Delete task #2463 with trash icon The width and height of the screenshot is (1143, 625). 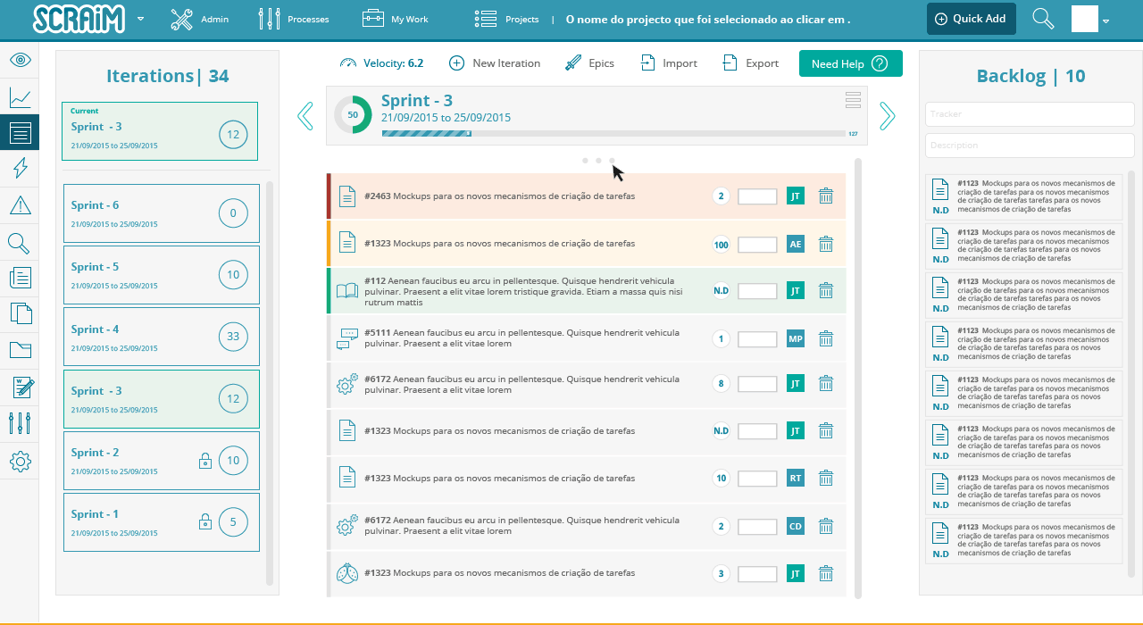826,196
